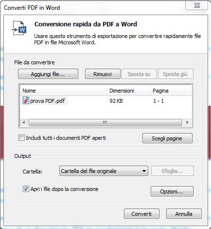Open conversion Opzioni... settings
Image resolution: width=211 pixels, height=229 pixels.
(x=172, y=191)
